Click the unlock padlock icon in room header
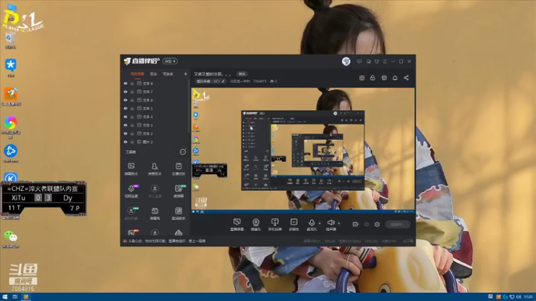The width and height of the screenshot is (536, 301). tap(373, 78)
